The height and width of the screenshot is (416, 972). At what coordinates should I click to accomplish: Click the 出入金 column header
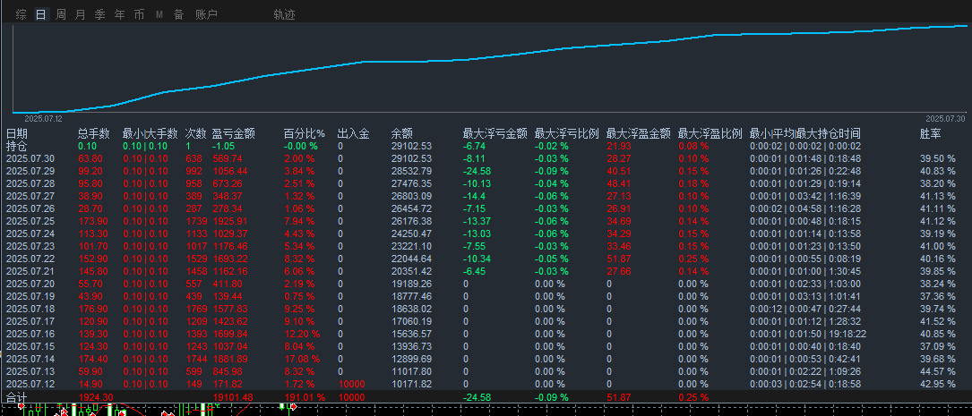[x=353, y=133]
